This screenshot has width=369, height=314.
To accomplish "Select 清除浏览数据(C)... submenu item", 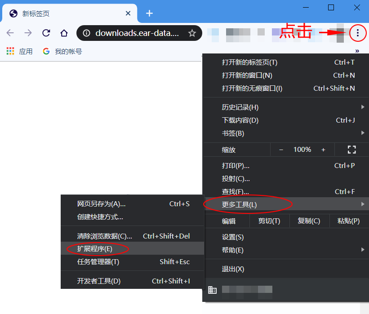I will (132, 236).
